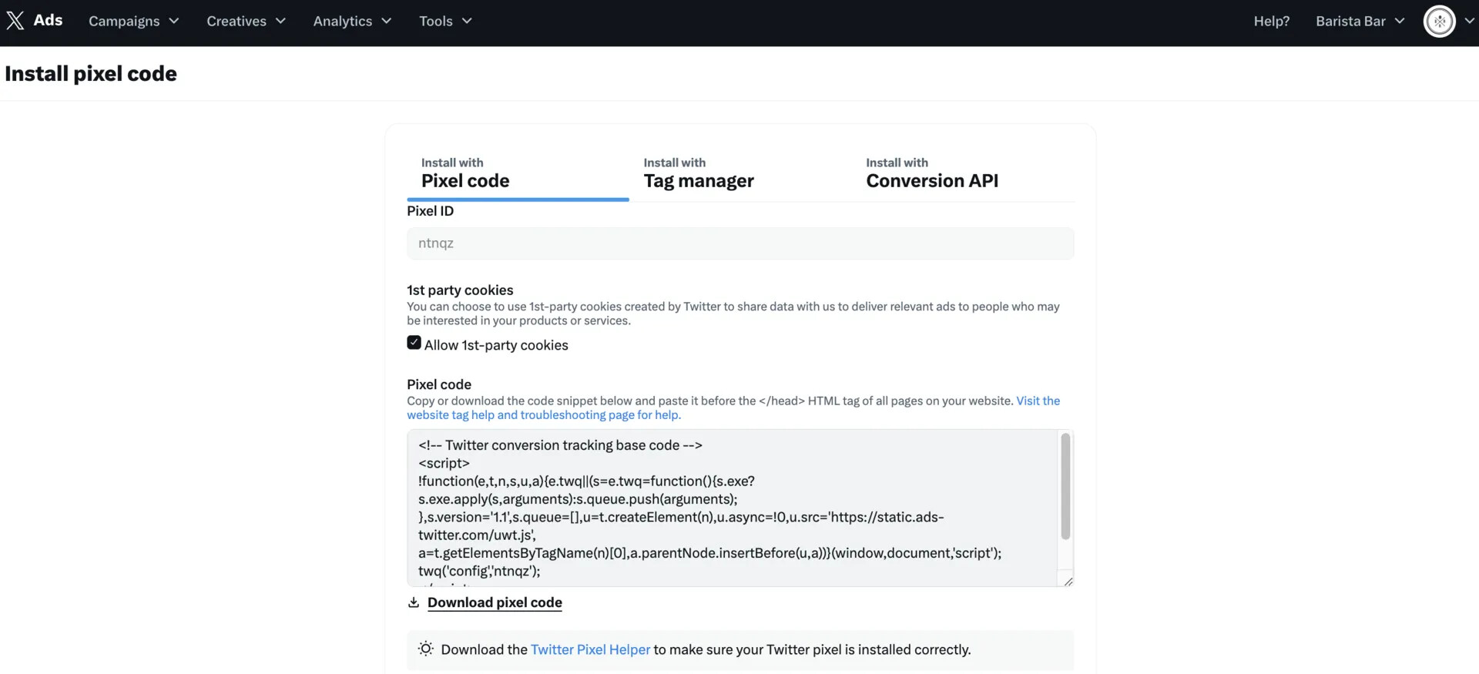Open the profile avatar icon

(1439, 22)
